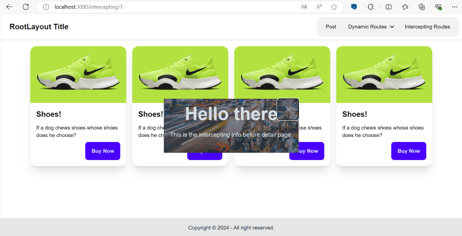Activate the read aloud icon

point(319,7)
